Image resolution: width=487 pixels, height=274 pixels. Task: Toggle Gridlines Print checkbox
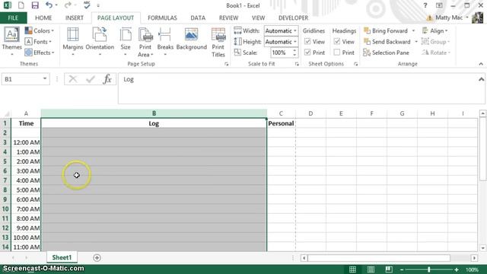pos(307,53)
